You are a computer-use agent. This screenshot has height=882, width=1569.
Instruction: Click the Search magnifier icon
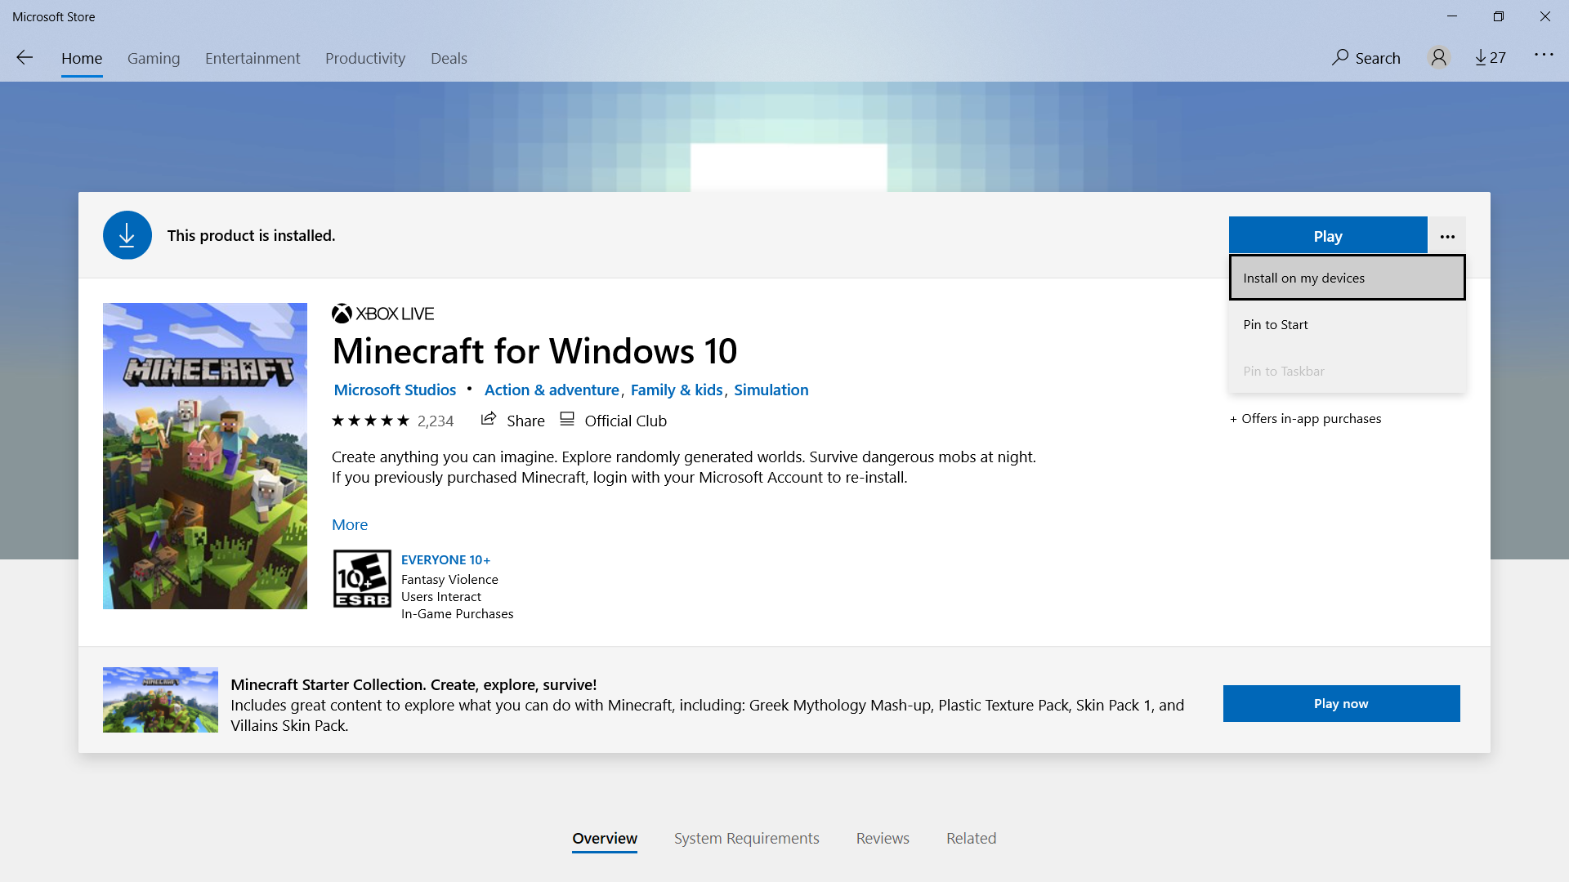coord(1340,57)
